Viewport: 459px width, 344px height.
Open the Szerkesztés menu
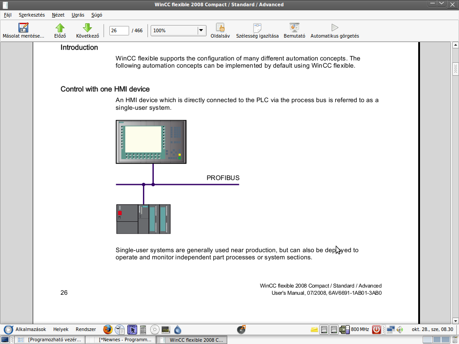tap(32, 15)
